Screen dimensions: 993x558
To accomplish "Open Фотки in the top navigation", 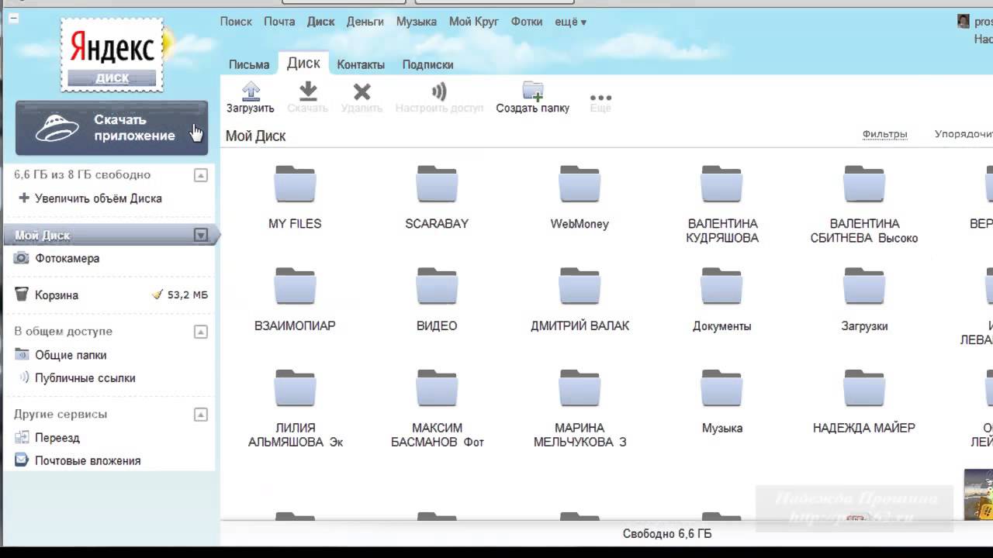I will click(527, 22).
